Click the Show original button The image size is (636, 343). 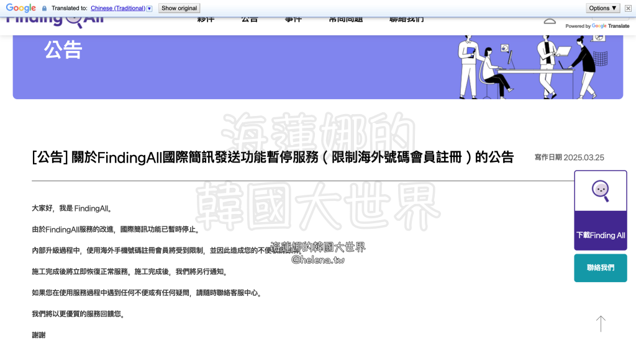point(179,8)
